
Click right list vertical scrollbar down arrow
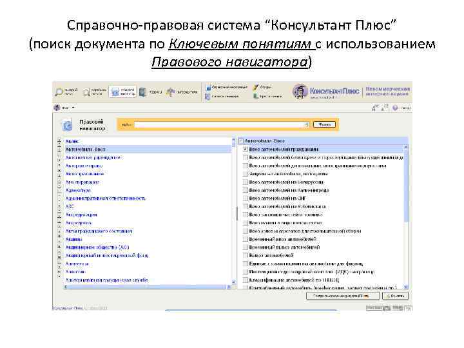tap(406, 287)
